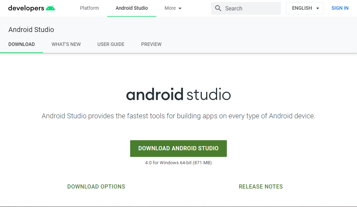Open the USER GUIDE tab
Image resolution: width=357 pixels, height=207 pixels.
(111, 44)
